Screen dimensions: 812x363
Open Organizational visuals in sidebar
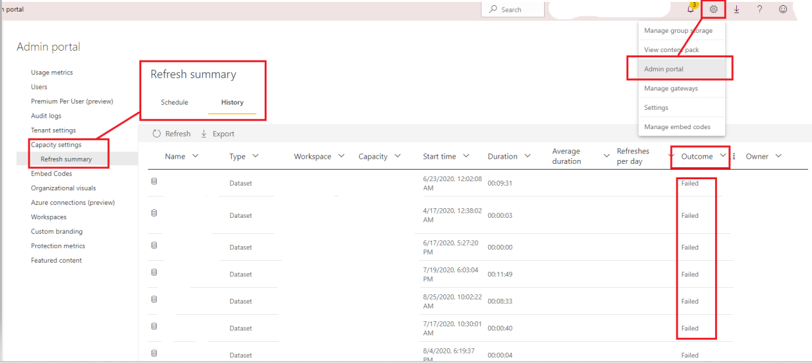tap(64, 188)
